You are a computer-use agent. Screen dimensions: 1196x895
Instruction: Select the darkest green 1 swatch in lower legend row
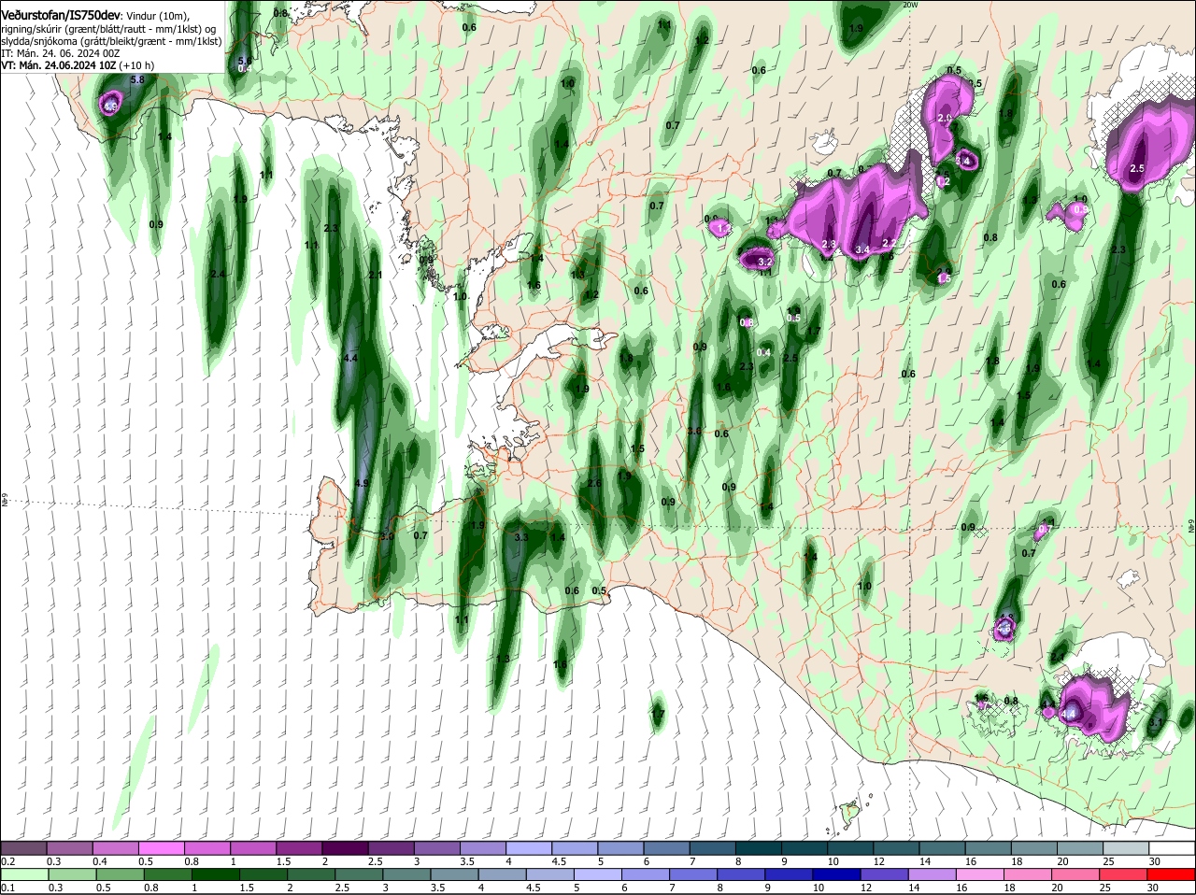pos(216,874)
